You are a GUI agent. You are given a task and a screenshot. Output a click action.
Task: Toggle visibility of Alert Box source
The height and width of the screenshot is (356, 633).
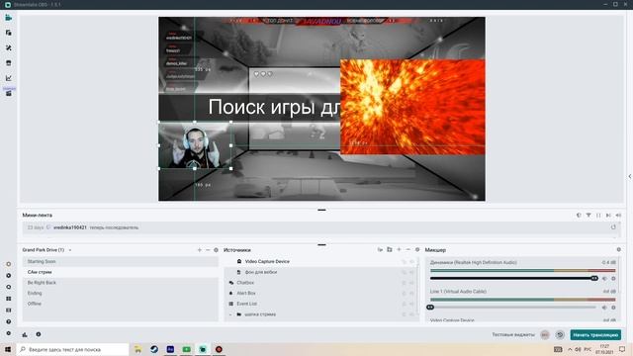tap(411, 294)
